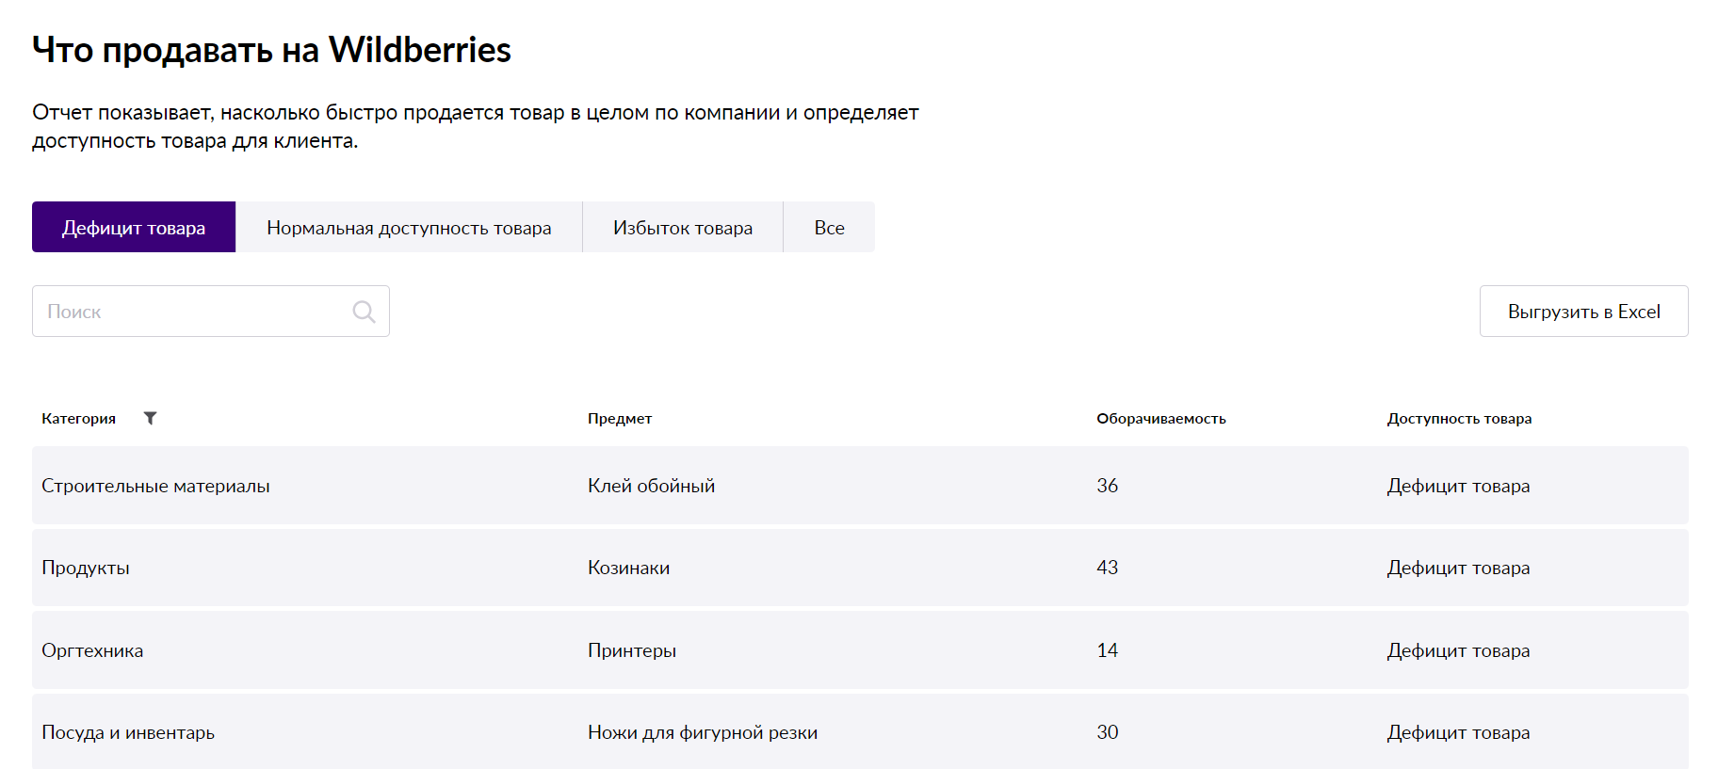Select the Продукты category row

pos(86,568)
